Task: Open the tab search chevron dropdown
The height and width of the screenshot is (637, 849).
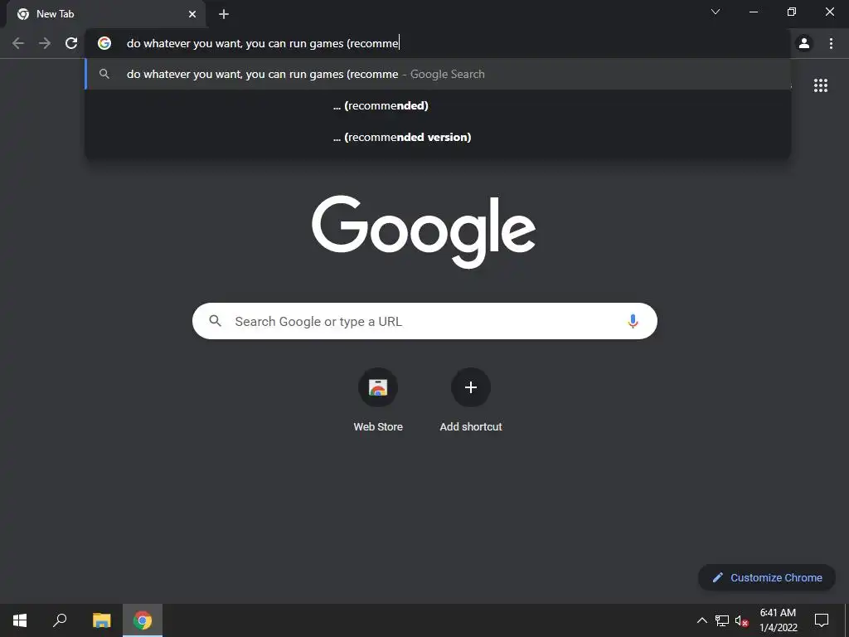Action: pos(716,12)
